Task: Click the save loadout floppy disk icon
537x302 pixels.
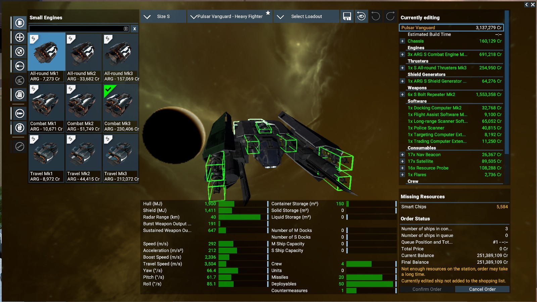Action: click(x=347, y=16)
